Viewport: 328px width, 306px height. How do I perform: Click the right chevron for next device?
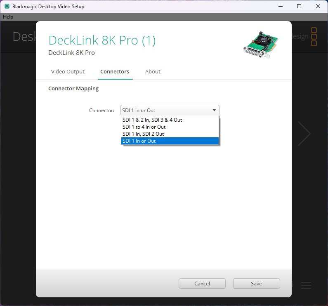pos(304,134)
